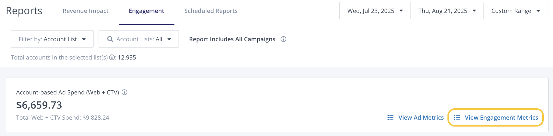The image size is (553, 136).
Task: Click info icon beside Account-based Ad Spend
Action: pyautogui.click(x=125, y=92)
